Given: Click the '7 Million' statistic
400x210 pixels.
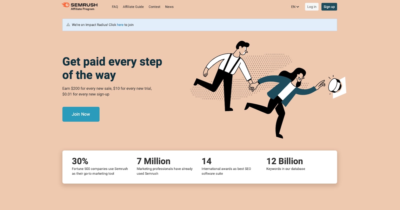Looking at the screenshot, I should pyautogui.click(x=153, y=161).
